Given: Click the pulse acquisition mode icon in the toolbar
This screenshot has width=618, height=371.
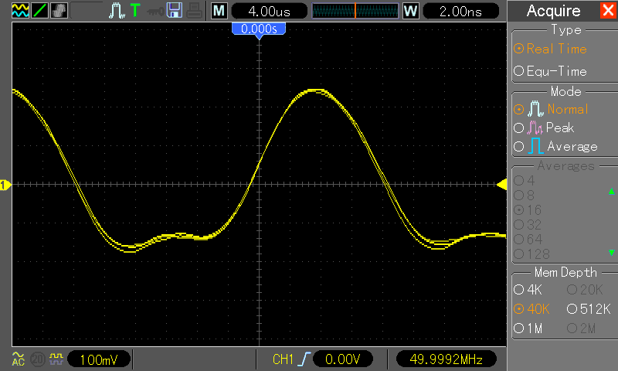Looking at the screenshot, I should point(117,11).
